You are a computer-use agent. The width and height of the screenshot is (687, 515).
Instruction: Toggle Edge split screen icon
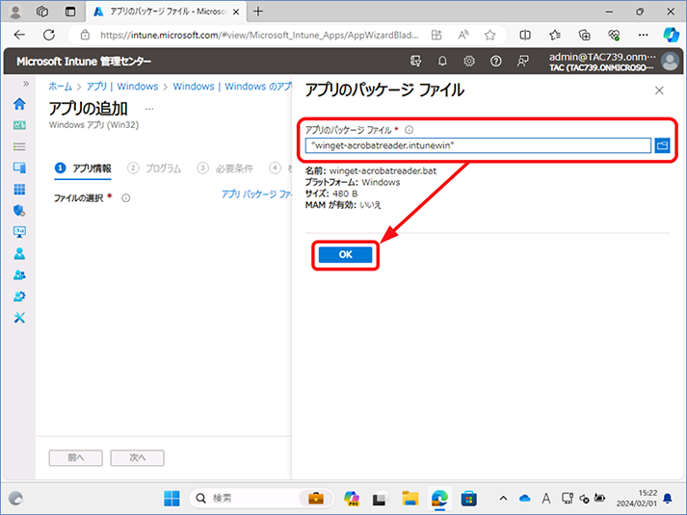point(525,35)
